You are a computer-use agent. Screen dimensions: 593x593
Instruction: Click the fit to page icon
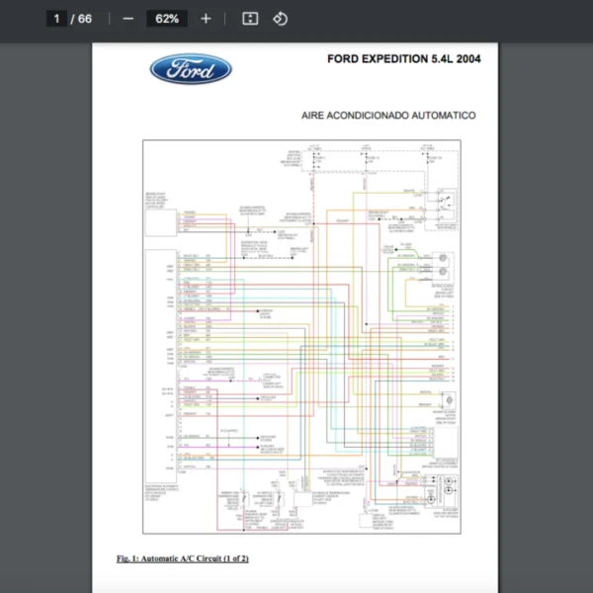pyautogui.click(x=250, y=19)
